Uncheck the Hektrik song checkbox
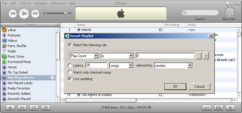Screen dimensions: 242x113 coord(79,30)
